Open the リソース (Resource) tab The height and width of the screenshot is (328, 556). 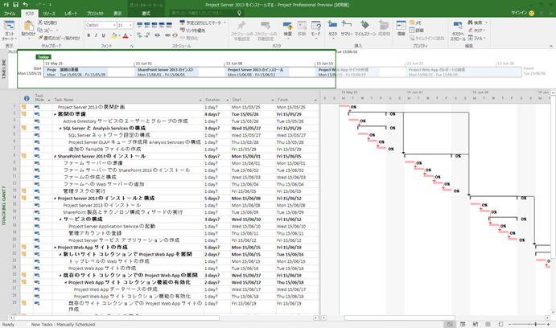pyautogui.click(x=49, y=13)
